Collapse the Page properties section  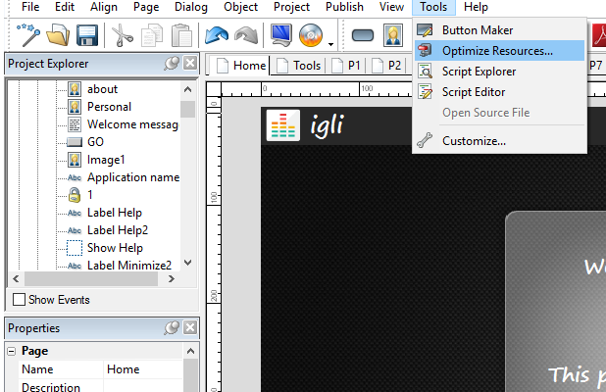[x=12, y=351]
